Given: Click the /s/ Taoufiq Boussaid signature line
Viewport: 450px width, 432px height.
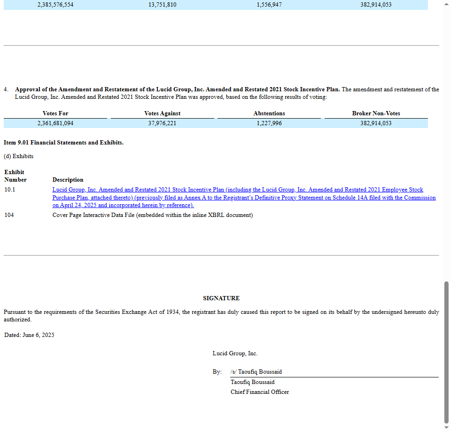Looking at the screenshot, I should coord(256,372).
